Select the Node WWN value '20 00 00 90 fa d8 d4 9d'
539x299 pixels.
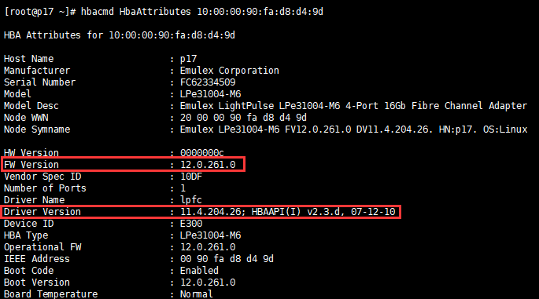coord(243,118)
